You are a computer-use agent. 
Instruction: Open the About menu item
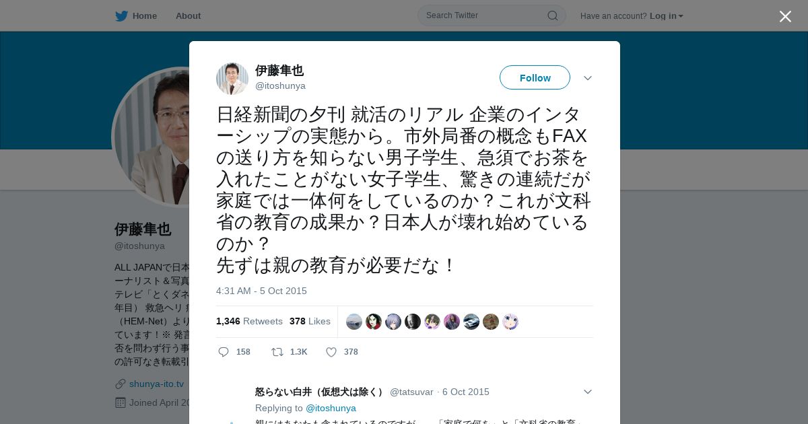188,15
